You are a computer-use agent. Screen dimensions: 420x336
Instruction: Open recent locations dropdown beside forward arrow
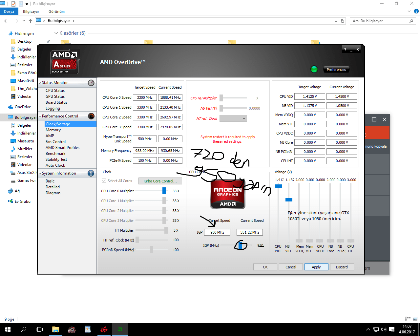coord(24,21)
